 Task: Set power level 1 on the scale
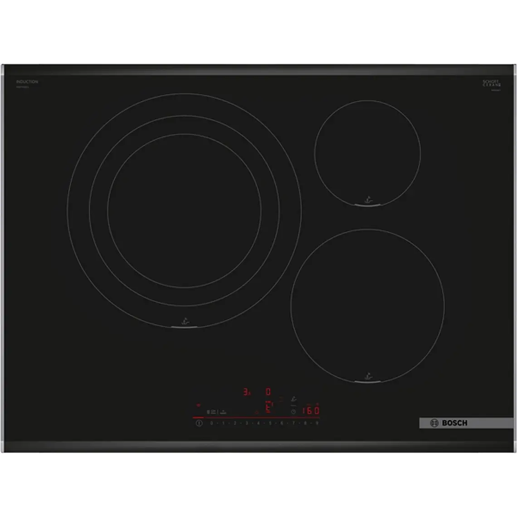point(224,423)
